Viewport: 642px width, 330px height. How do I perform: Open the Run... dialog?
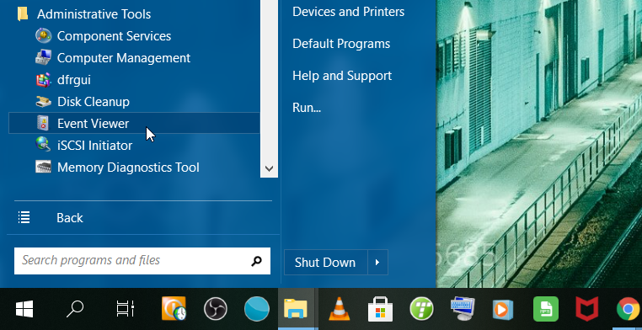coord(307,108)
